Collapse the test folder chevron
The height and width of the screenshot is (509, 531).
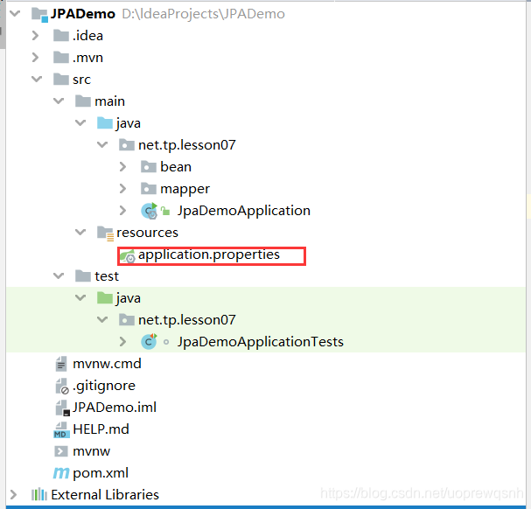coord(59,276)
